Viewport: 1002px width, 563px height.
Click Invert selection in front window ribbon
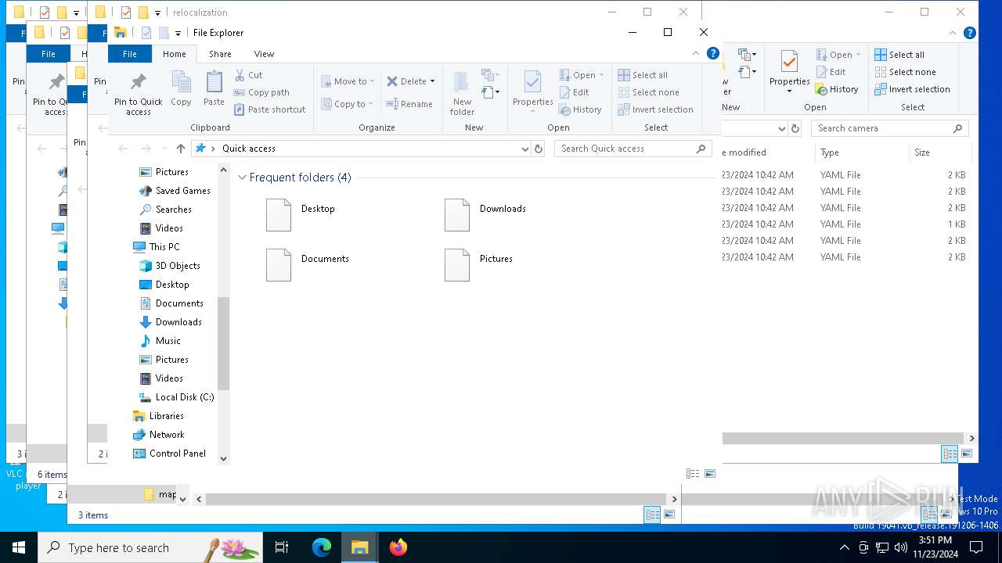tap(656, 109)
